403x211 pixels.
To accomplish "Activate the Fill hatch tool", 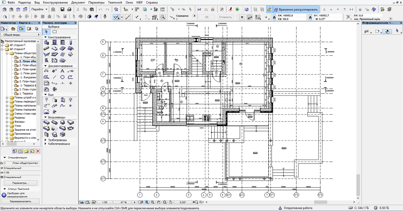I will 46,77.
